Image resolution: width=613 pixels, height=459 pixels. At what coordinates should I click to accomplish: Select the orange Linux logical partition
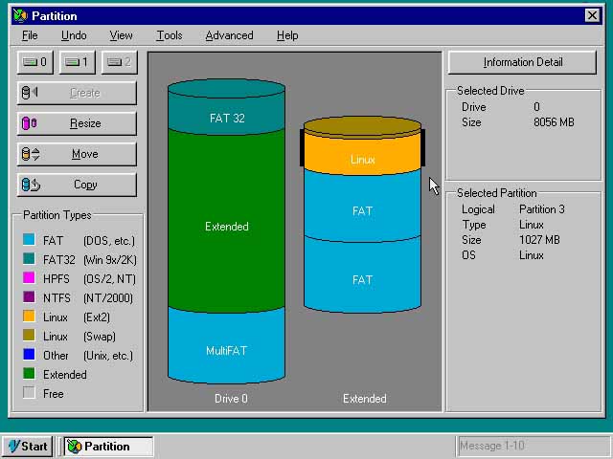point(362,159)
